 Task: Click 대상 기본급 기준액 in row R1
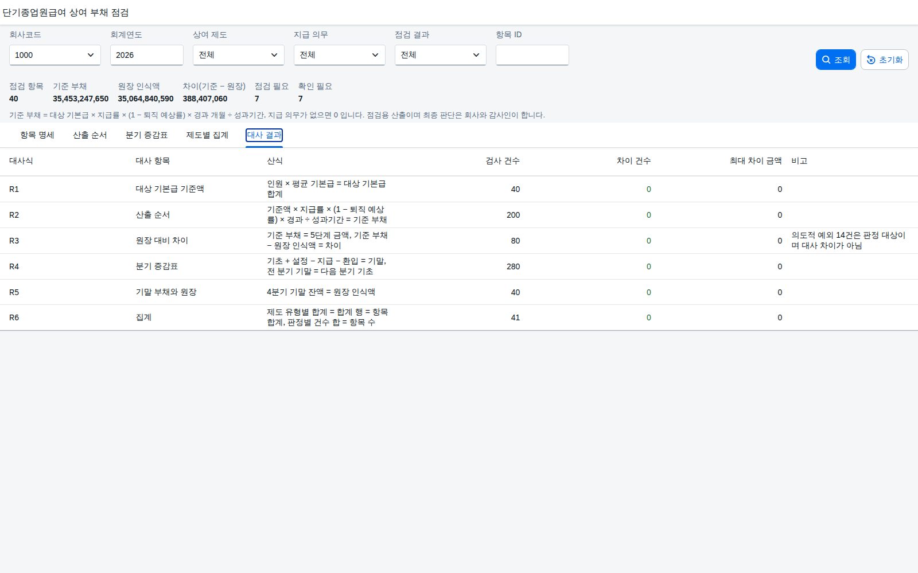coord(170,189)
